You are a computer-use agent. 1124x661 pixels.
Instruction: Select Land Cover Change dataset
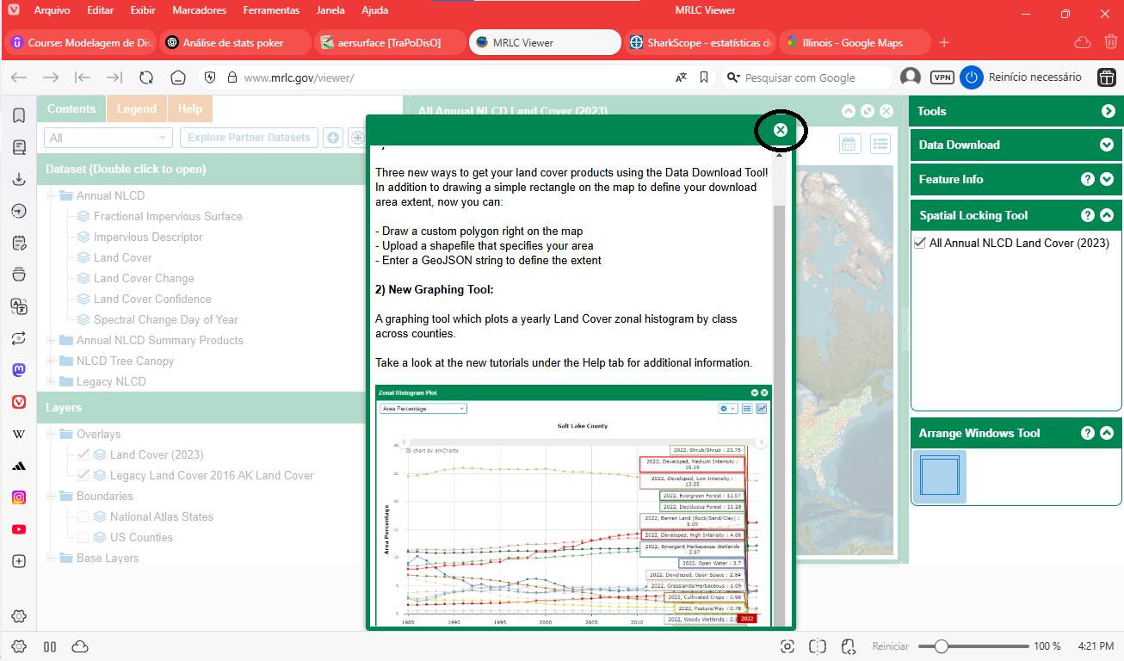(144, 278)
